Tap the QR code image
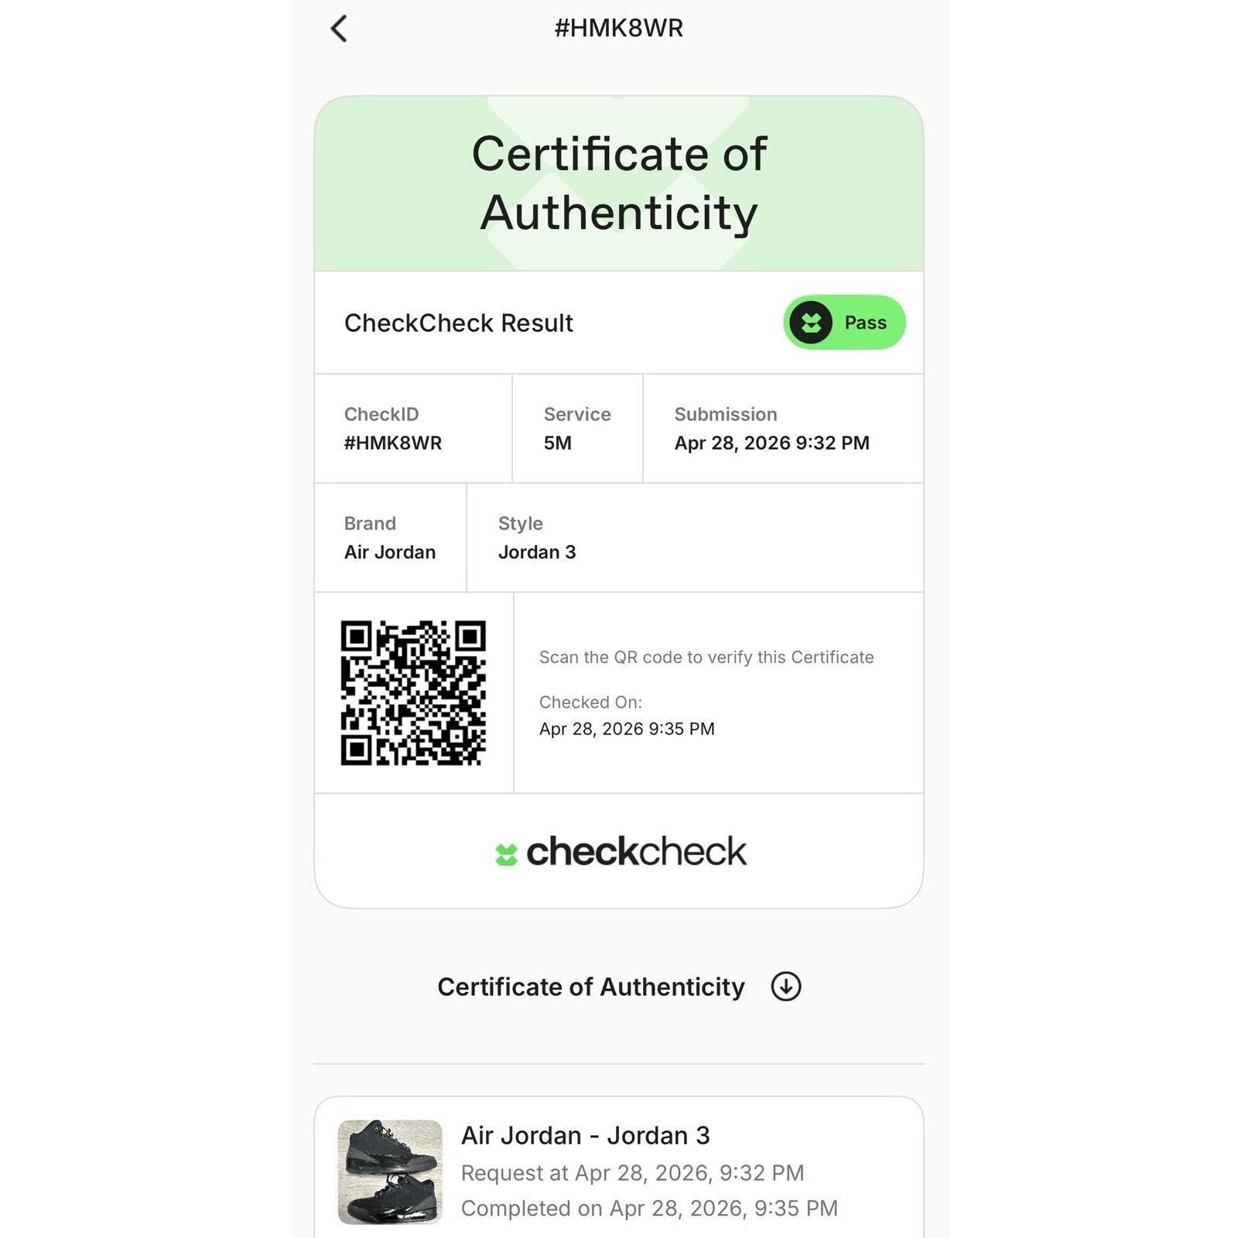The image size is (1238, 1238). pos(413,693)
